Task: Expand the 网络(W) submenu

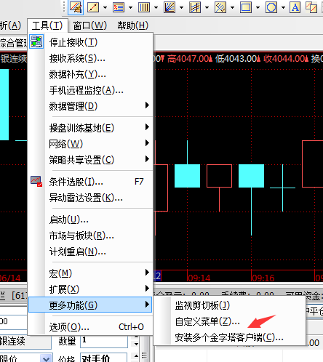Action: pyautogui.click(x=90, y=144)
